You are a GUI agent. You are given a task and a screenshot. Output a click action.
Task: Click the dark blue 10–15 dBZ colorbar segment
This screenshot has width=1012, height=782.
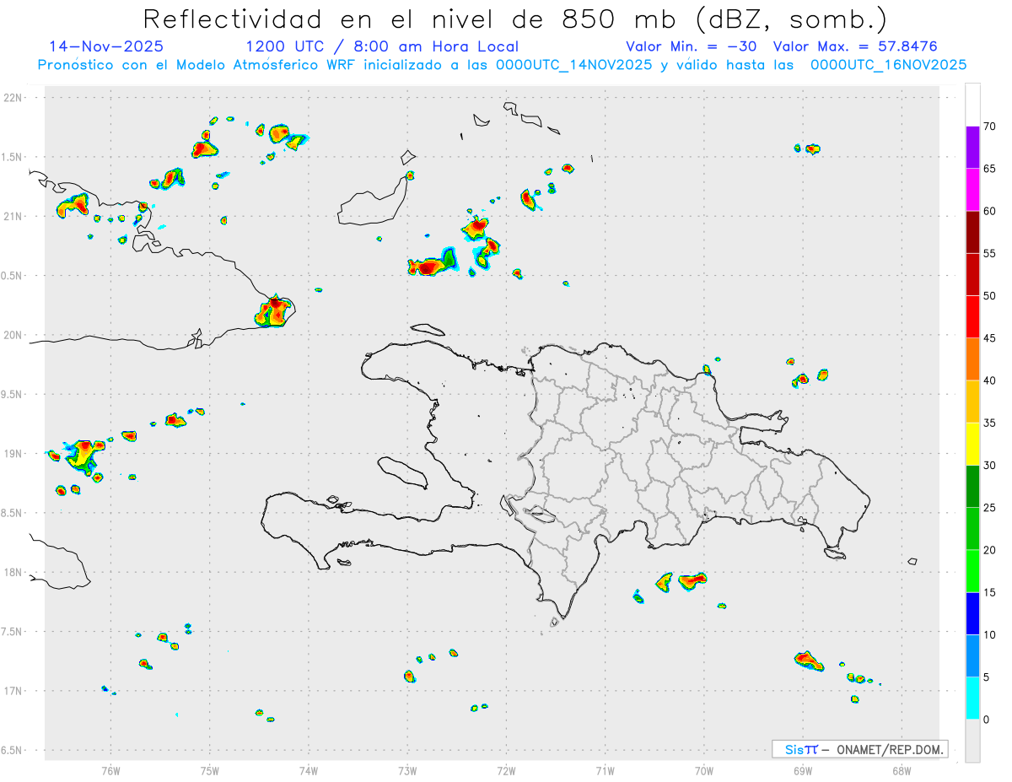pos(972,613)
